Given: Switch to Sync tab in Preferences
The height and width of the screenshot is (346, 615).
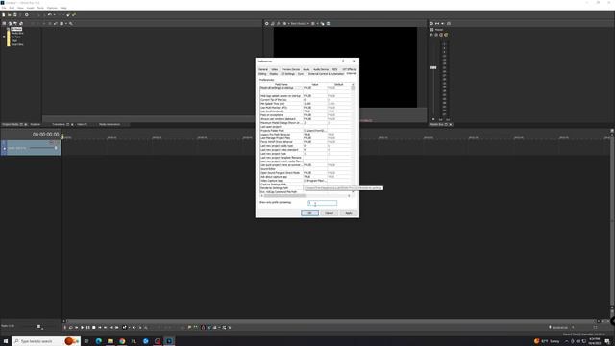Looking at the screenshot, I should pyautogui.click(x=301, y=74).
